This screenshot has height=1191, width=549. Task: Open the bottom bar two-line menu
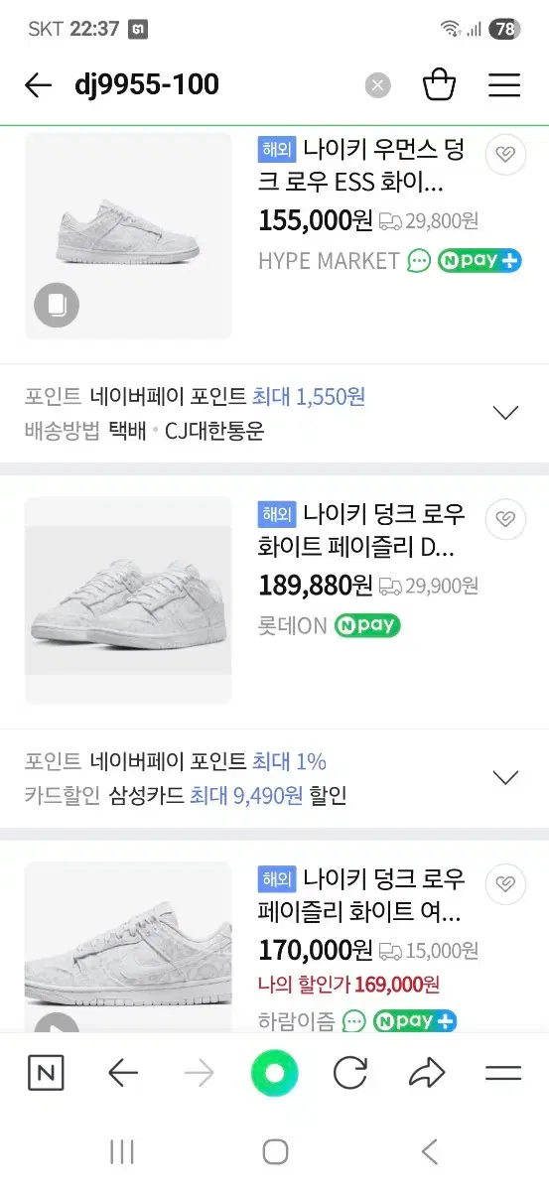point(503,1073)
